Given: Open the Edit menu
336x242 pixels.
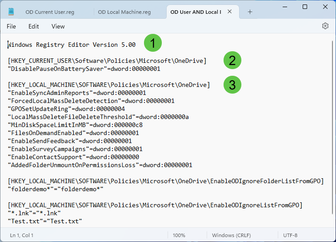Looking at the screenshot, I should tap(34, 26).
